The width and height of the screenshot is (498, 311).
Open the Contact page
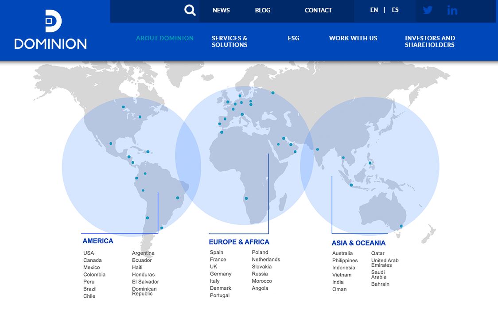click(318, 10)
